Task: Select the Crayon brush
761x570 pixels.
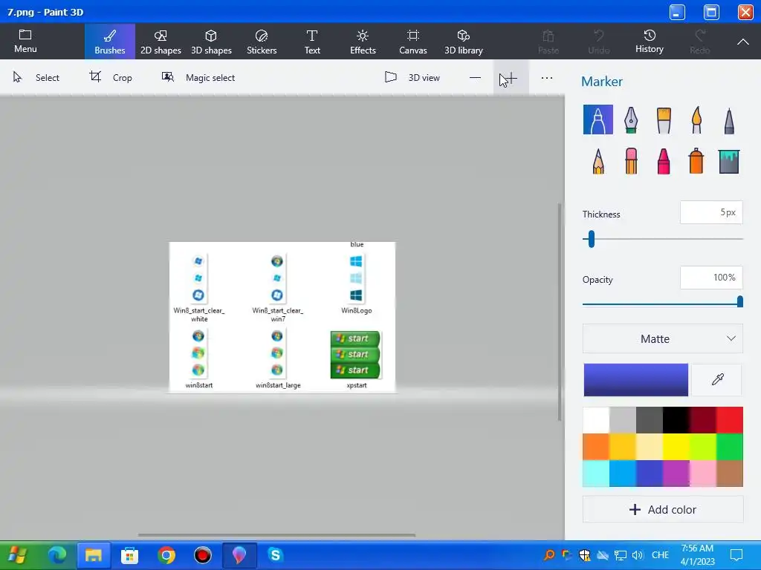Action: [664, 161]
